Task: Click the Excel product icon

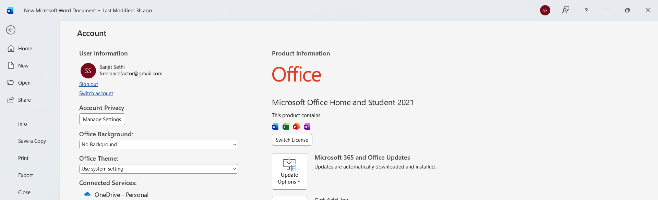Action: click(286, 127)
